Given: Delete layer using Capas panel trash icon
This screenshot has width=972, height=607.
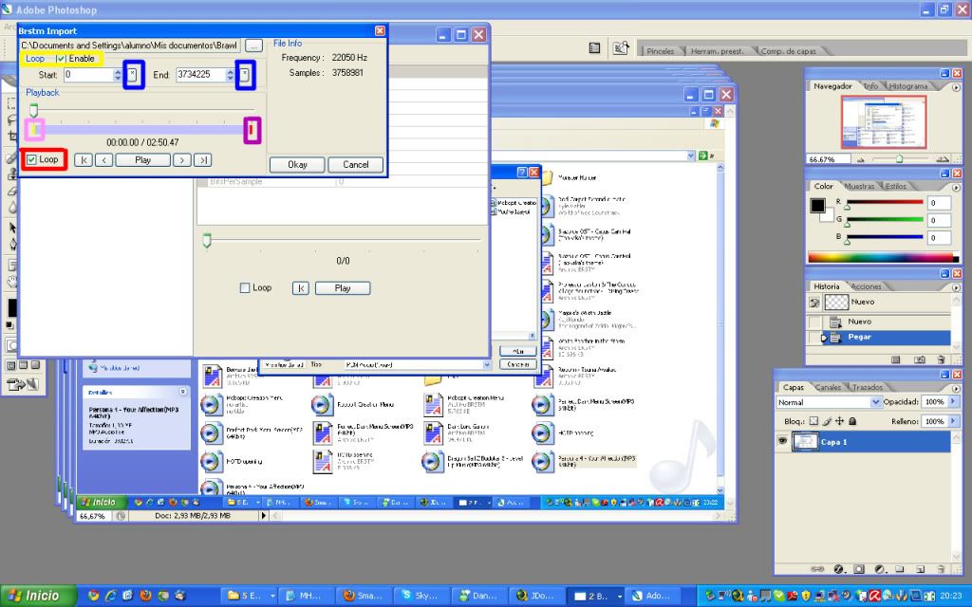Looking at the screenshot, I should pos(940,569).
